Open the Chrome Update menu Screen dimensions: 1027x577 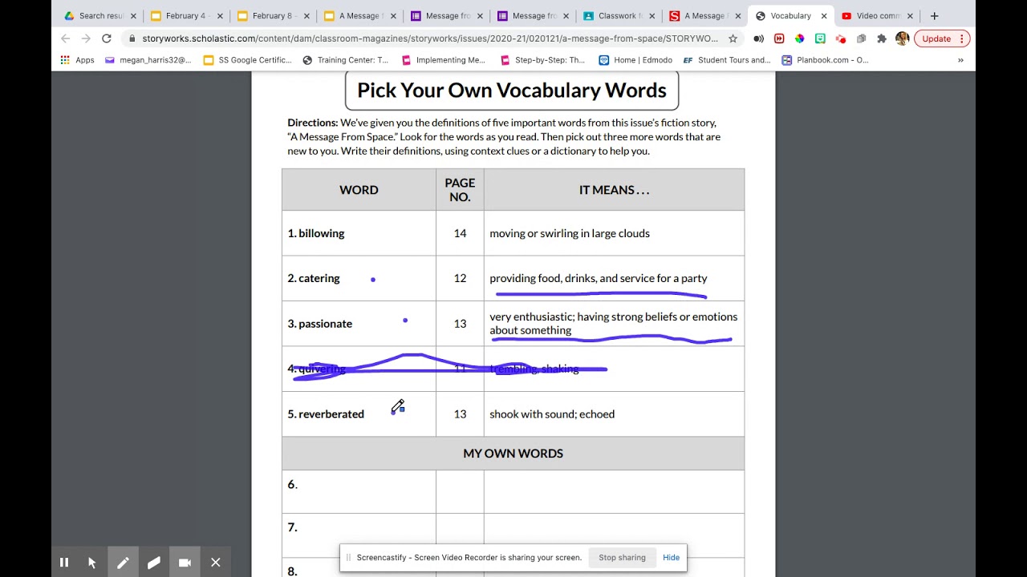tap(942, 38)
